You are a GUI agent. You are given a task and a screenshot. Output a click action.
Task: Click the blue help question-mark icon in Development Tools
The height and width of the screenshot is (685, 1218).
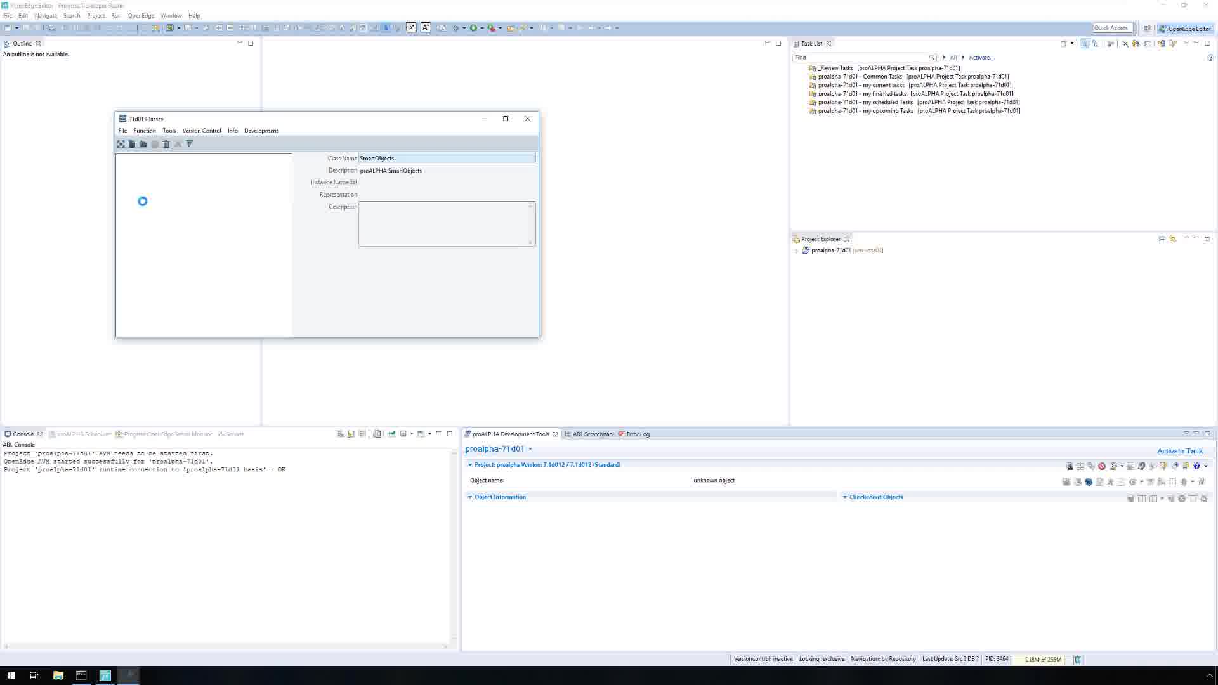pyautogui.click(x=1197, y=466)
